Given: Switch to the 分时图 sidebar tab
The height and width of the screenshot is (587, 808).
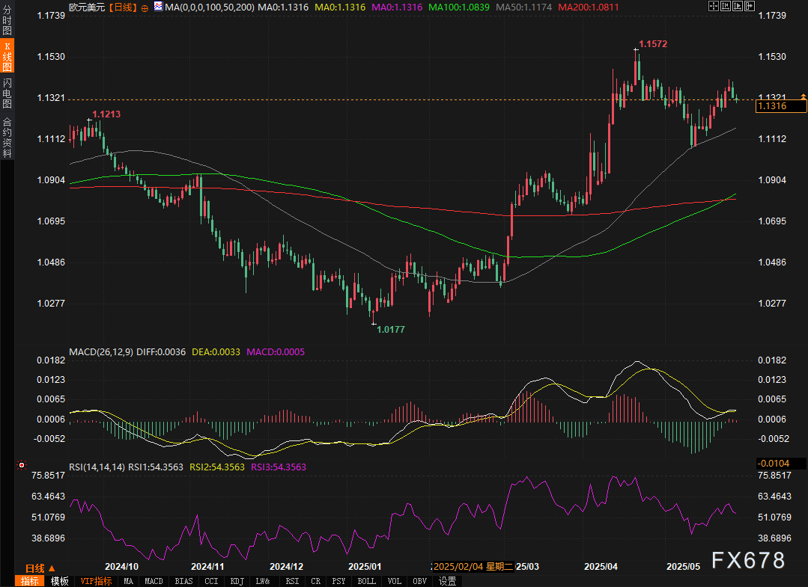Looking at the screenshot, I should [x=7, y=22].
